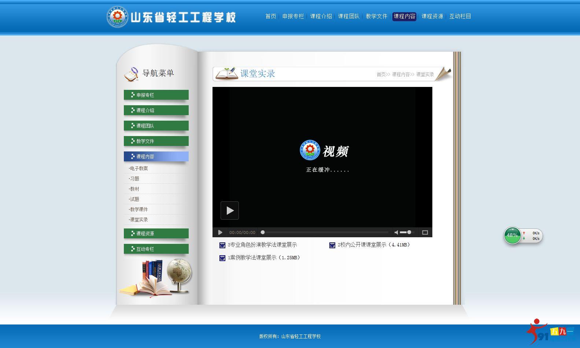Click the school emblem logo in header
This screenshot has width=580, height=348.
(117, 17)
